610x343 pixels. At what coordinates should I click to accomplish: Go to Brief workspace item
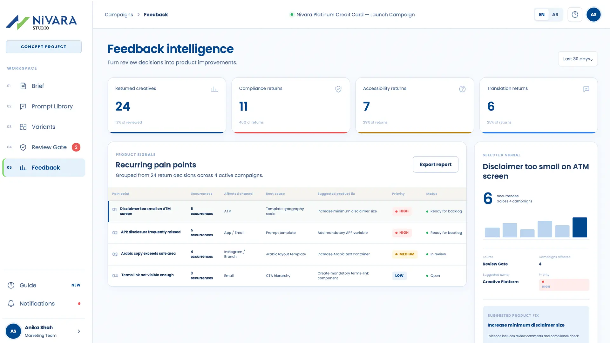44,86
